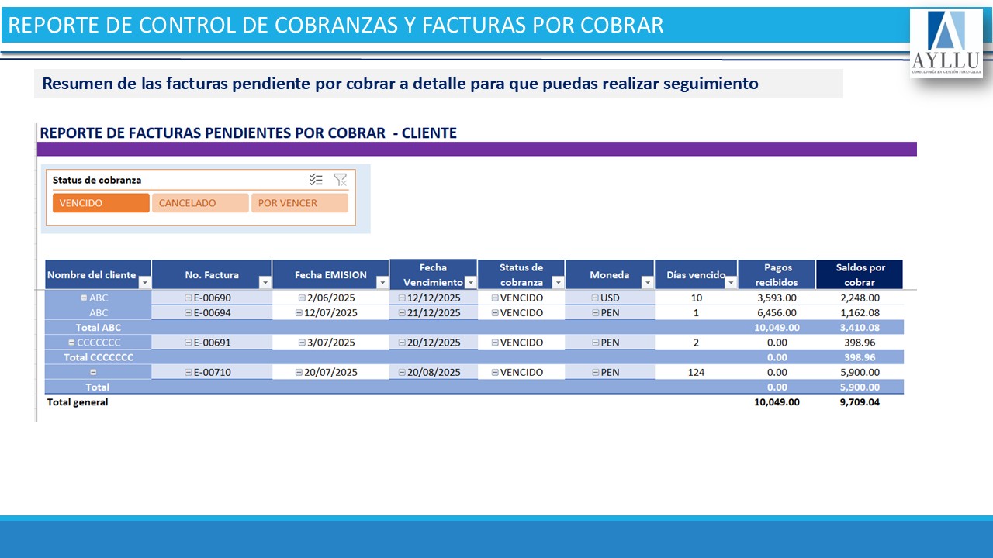Collapse the ABC client group
The width and height of the screenshot is (993, 558).
pos(85,298)
